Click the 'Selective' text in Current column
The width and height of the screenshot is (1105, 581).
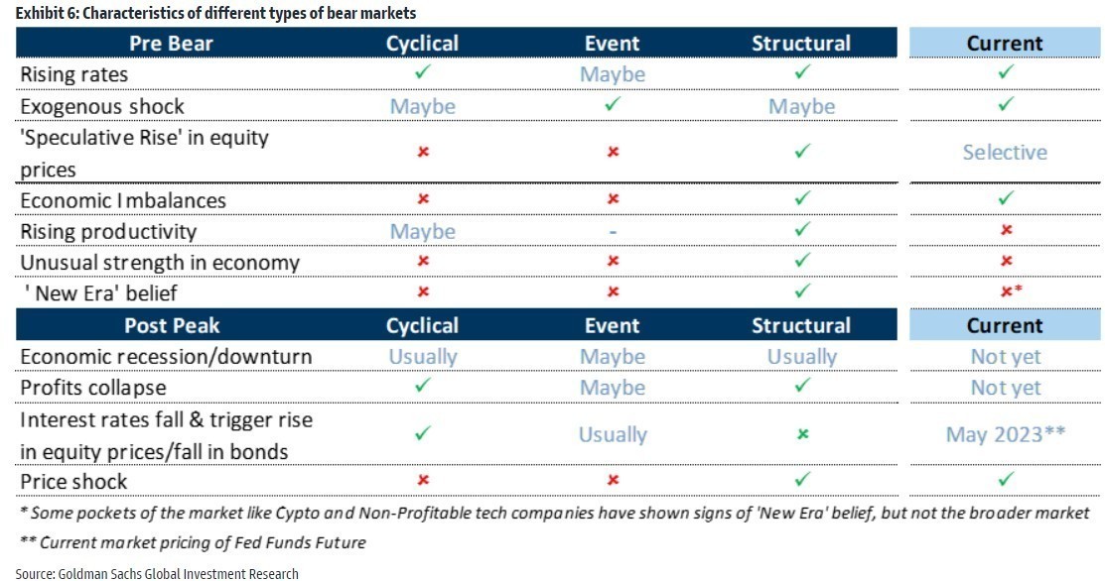point(1005,152)
